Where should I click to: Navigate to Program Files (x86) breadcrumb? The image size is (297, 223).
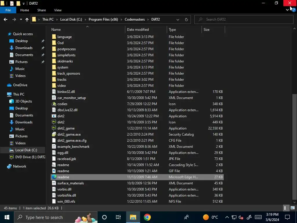[103, 19]
